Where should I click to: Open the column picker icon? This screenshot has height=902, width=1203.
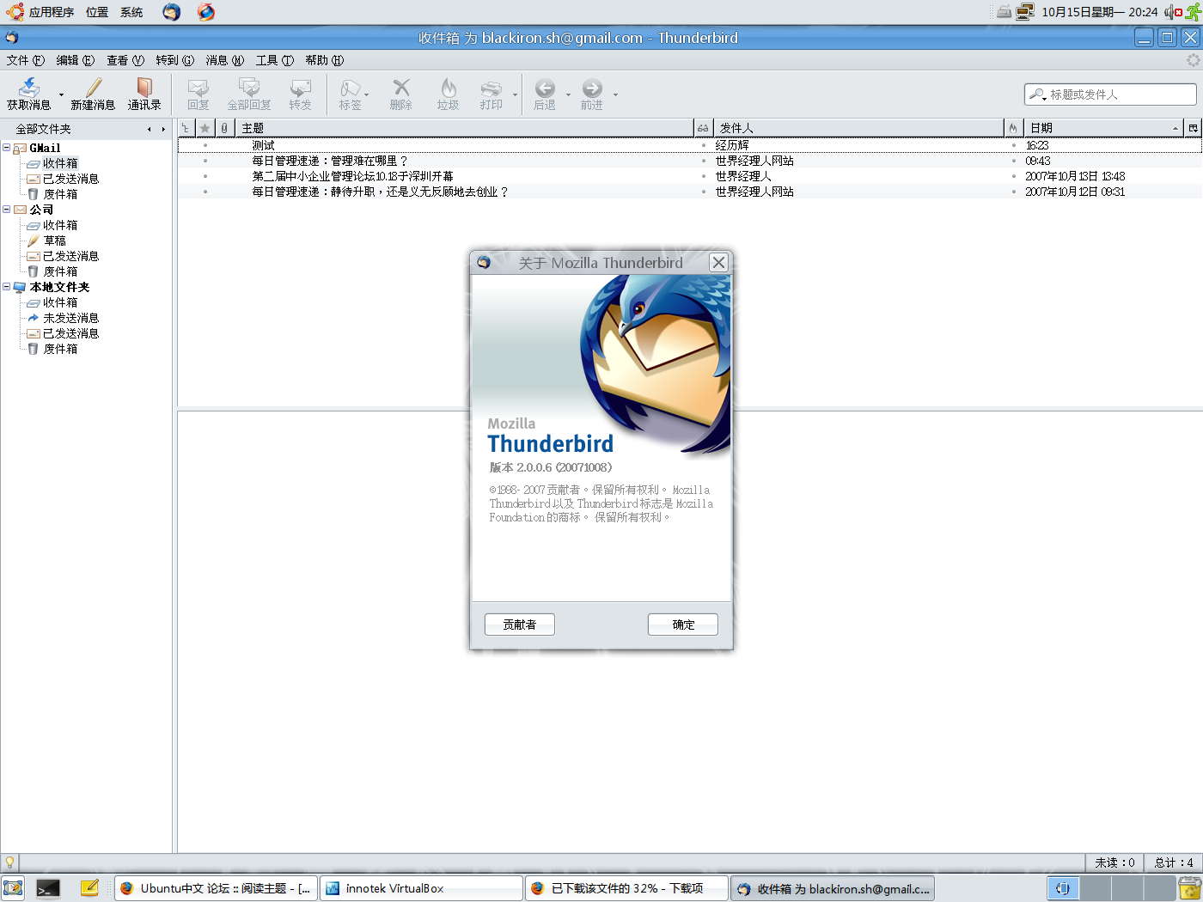pyautogui.click(x=1193, y=128)
